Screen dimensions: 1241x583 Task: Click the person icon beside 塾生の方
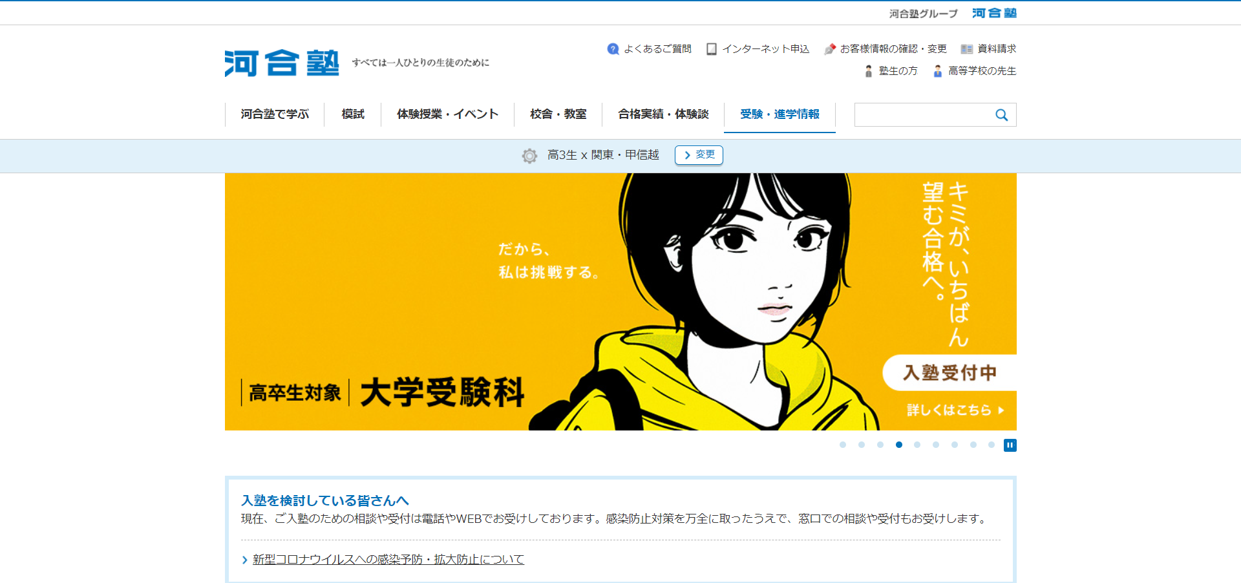869,71
